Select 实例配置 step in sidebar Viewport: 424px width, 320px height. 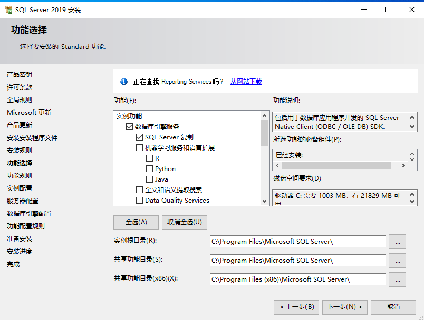20,188
